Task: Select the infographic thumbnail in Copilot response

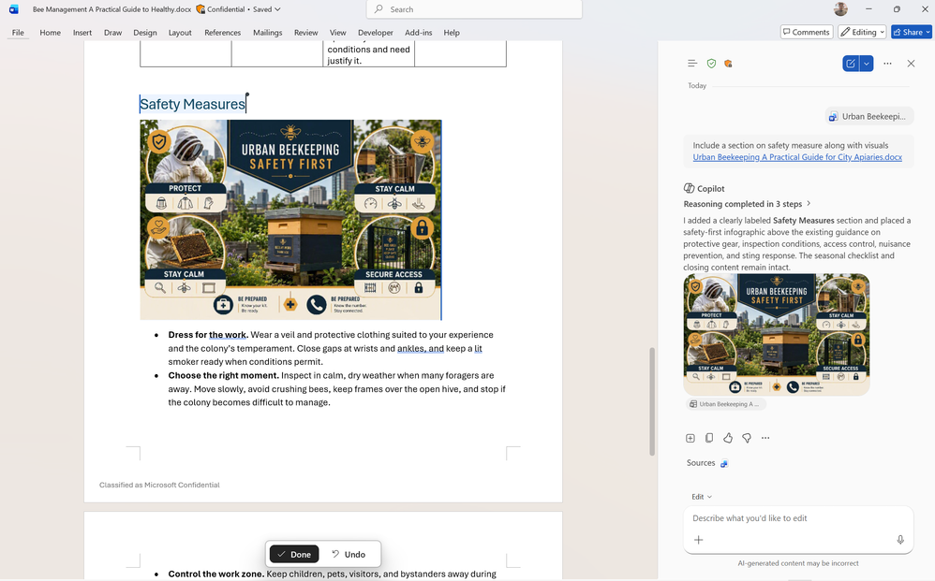Action: (x=777, y=335)
